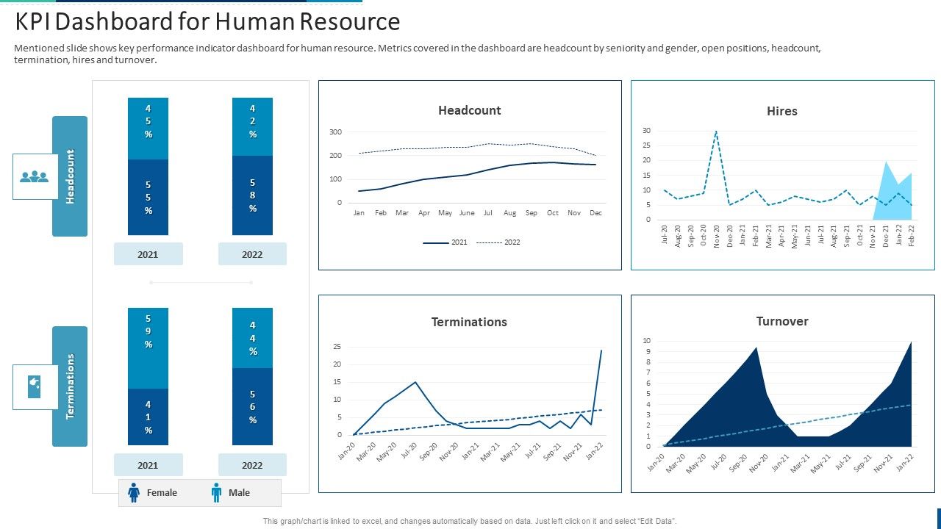941x529 pixels.
Task: Click the Hires chart title
Action: 782,111
